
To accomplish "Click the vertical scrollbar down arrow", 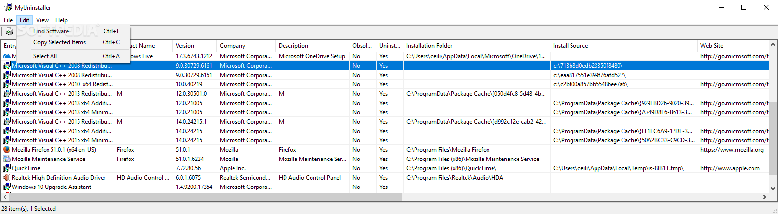I will [x=773, y=188].
